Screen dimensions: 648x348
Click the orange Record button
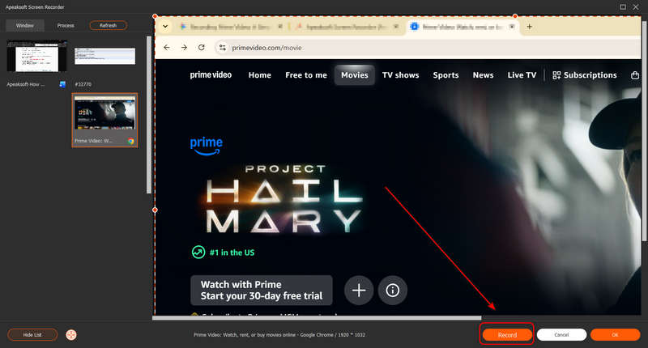coord(507,335)
